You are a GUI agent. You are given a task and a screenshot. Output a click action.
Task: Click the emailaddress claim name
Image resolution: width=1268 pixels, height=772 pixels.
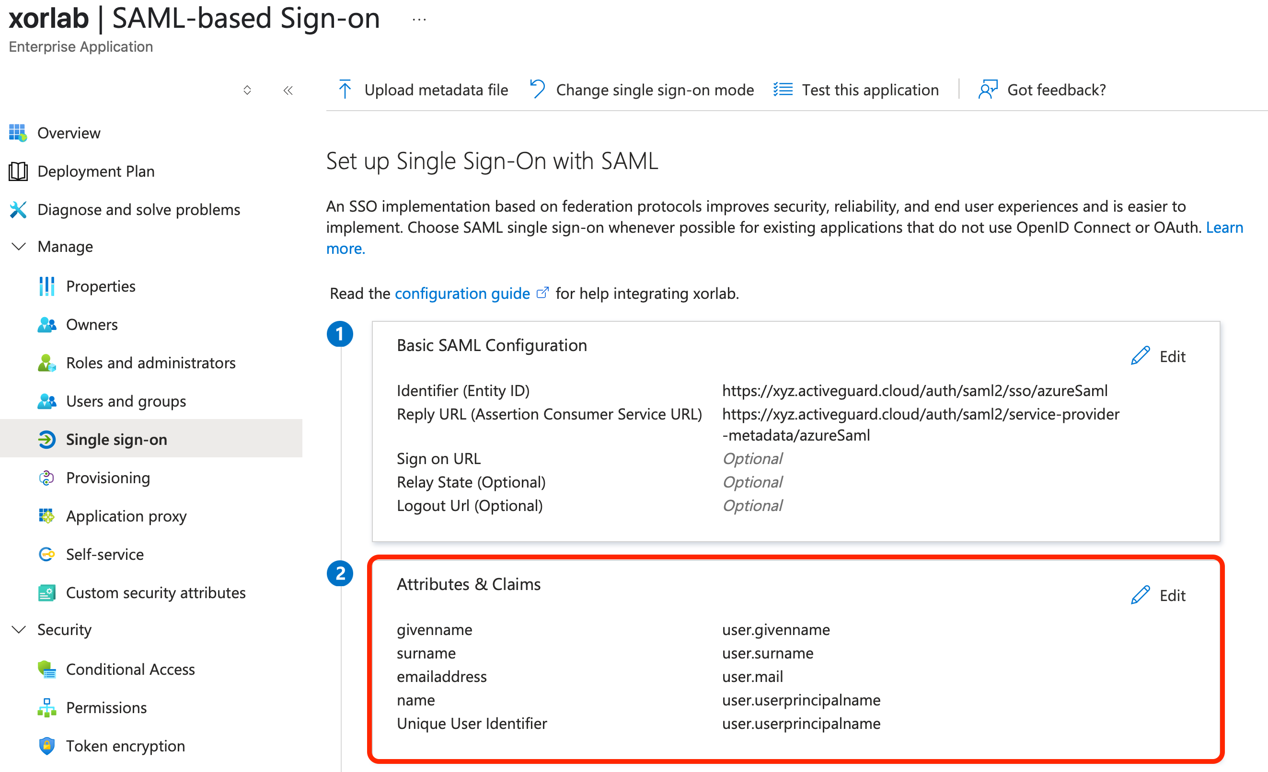[x=441, y=676]
